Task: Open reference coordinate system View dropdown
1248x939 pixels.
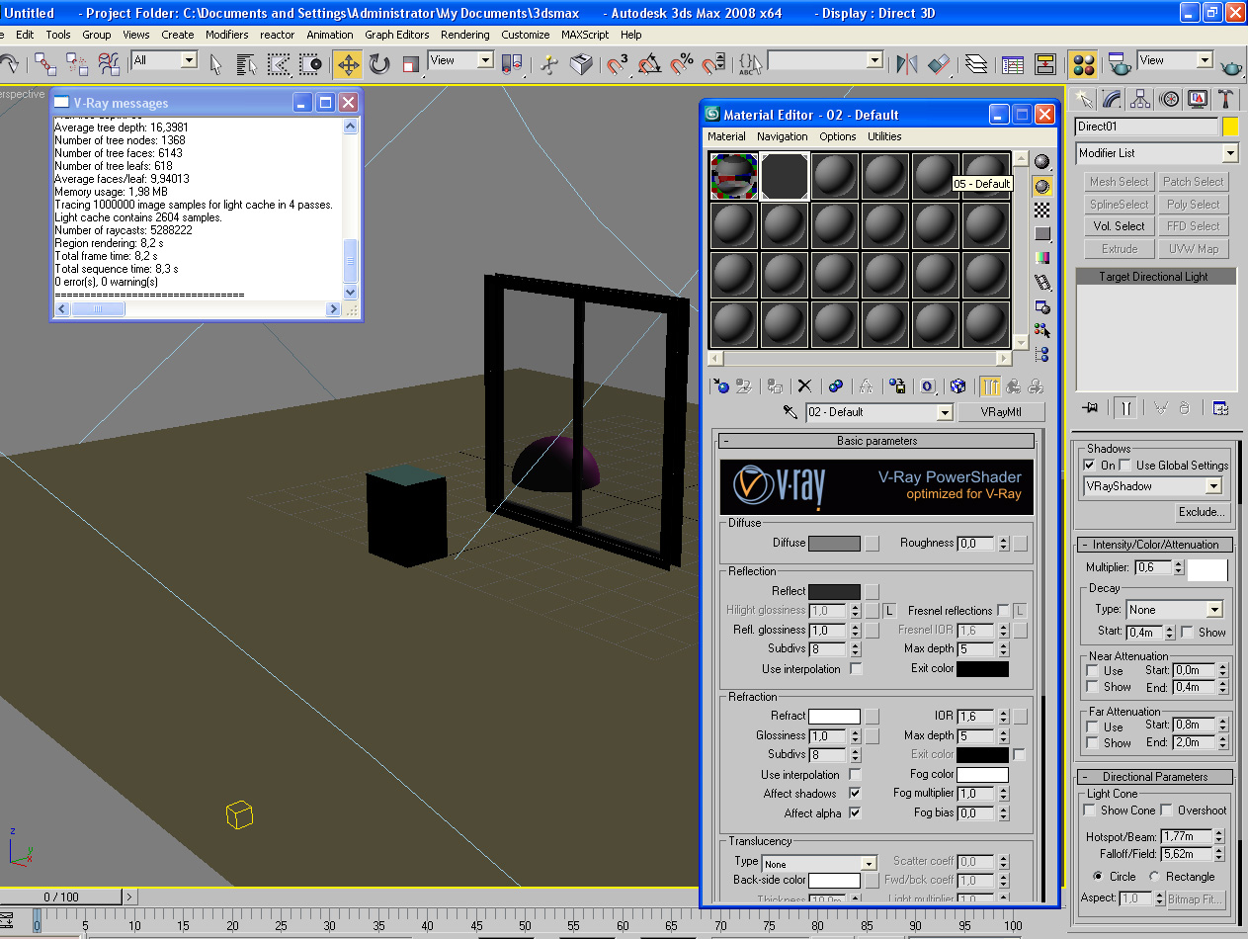Action: (460, 60)
